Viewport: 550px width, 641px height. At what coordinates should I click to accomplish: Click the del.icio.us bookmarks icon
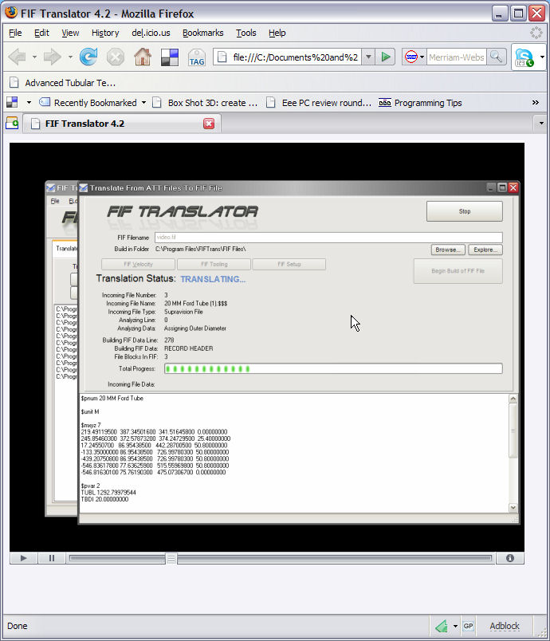click(x=169, y=57)
